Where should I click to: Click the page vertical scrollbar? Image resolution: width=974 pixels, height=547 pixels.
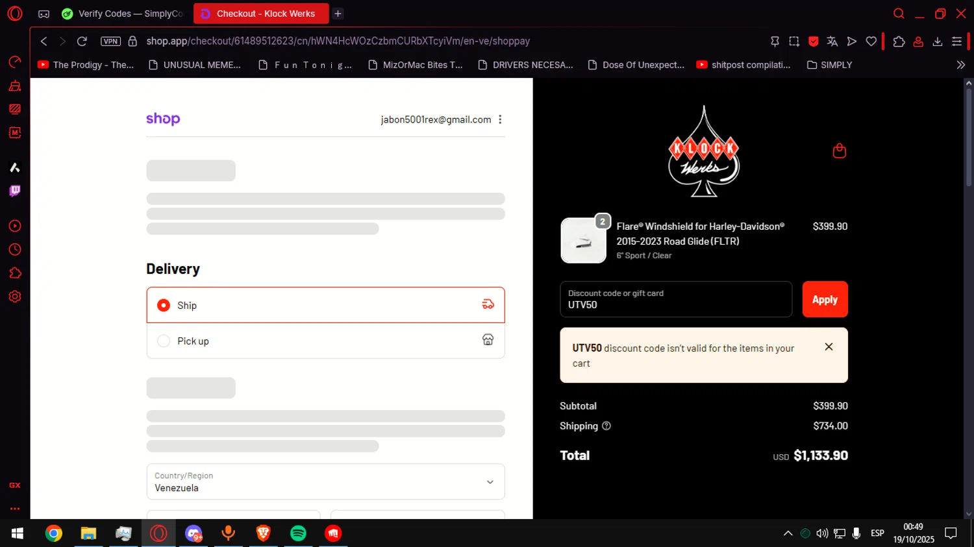click(968, 136)
